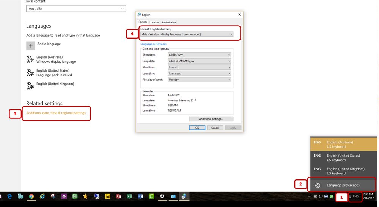Click the gear icon beside Language preferences
Viewport: 379px width, 207px height.
317,185
